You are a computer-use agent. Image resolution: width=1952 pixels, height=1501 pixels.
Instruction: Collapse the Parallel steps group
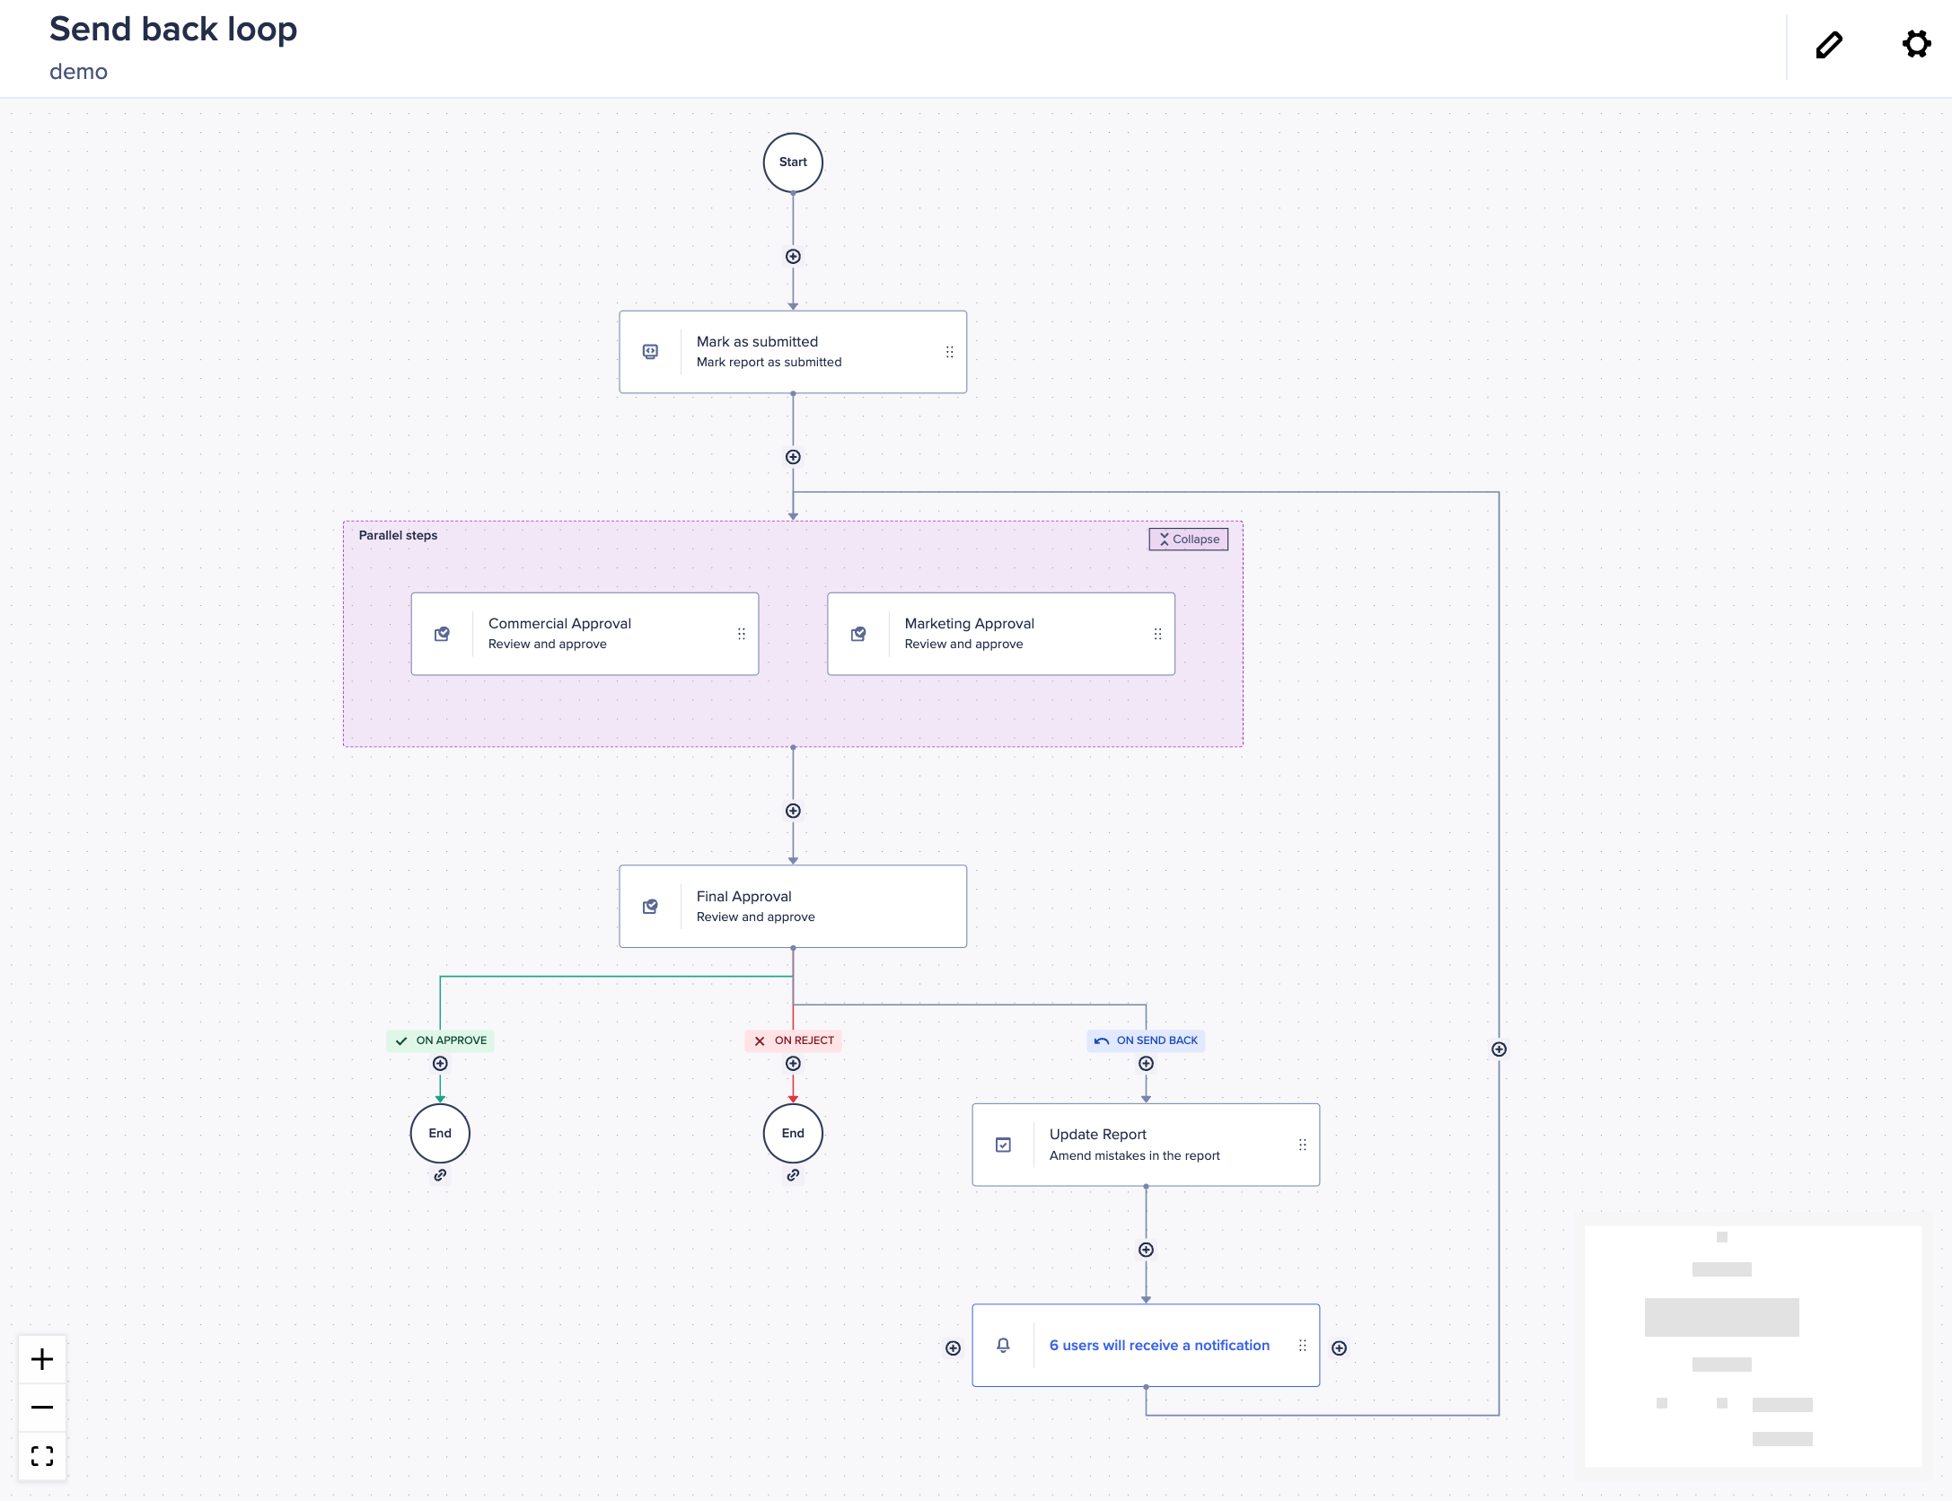tap(1188, 539)
